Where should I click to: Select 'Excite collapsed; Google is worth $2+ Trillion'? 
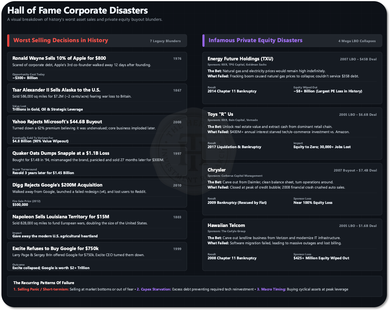pos(51,268)
